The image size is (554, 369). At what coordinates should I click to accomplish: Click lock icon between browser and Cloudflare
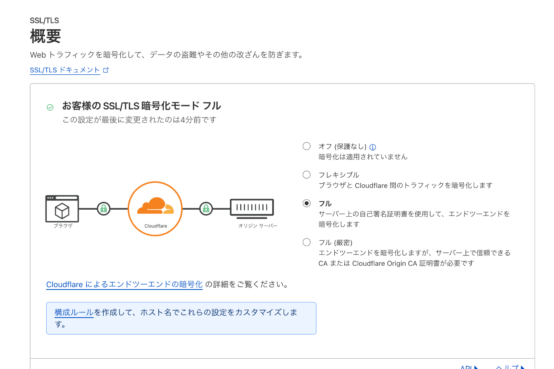[x=104, y=208]
